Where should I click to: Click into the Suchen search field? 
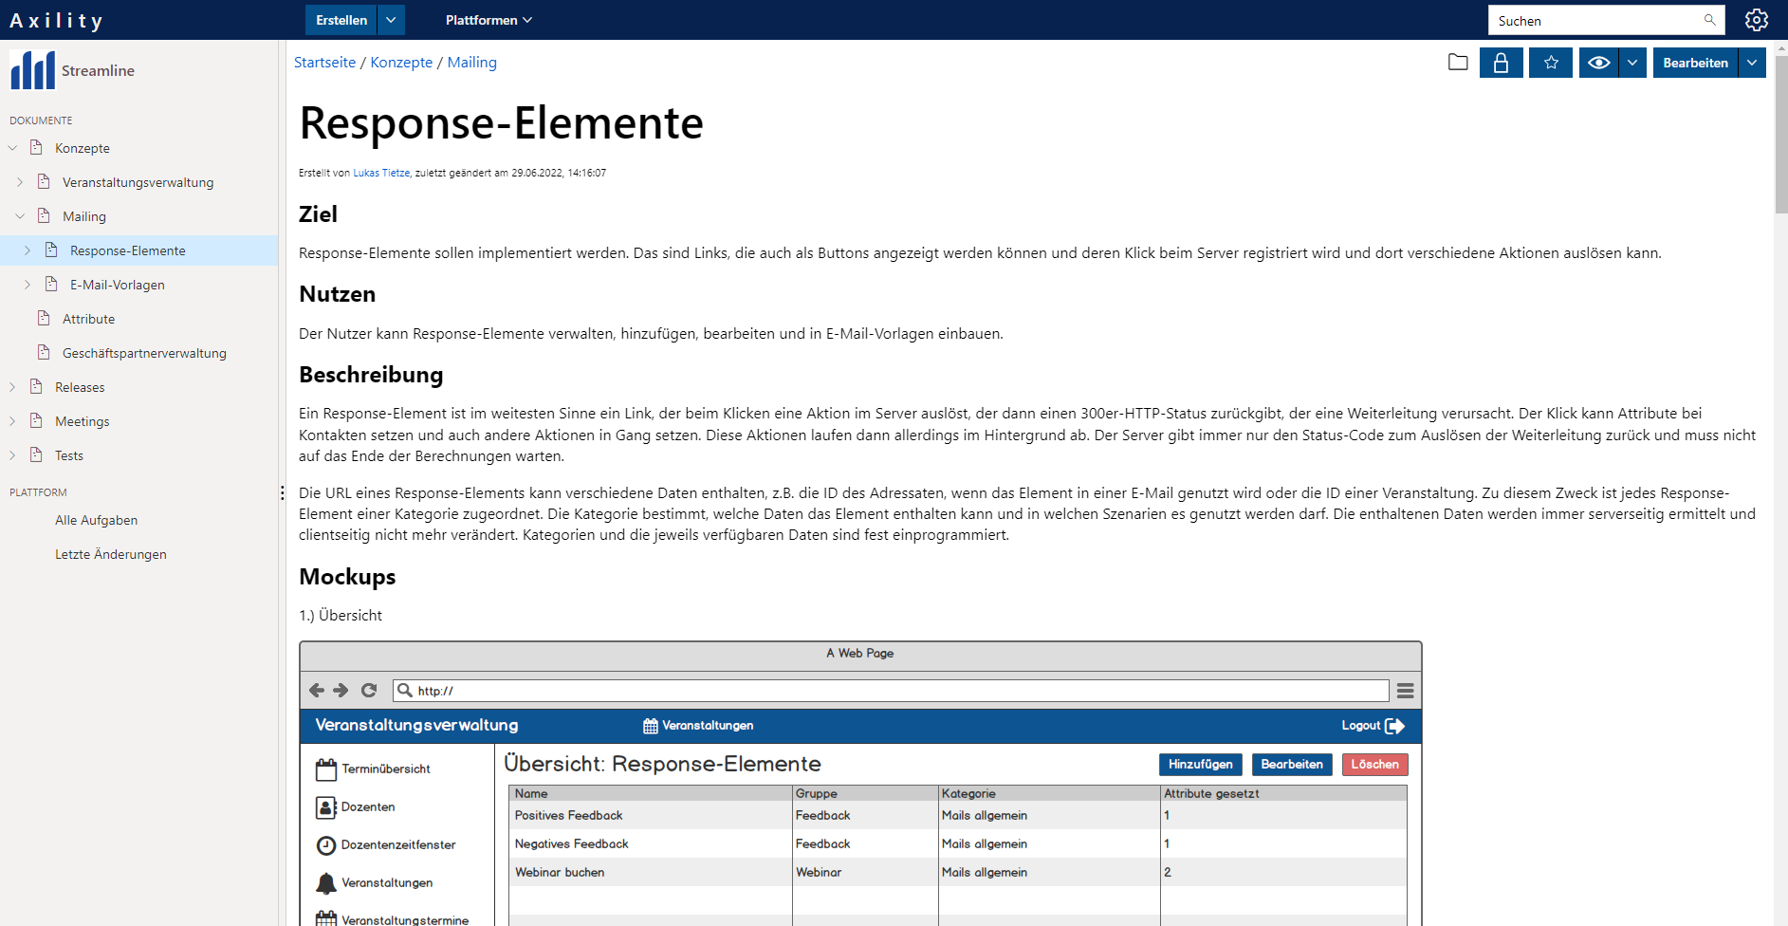tap(1595, 20)
